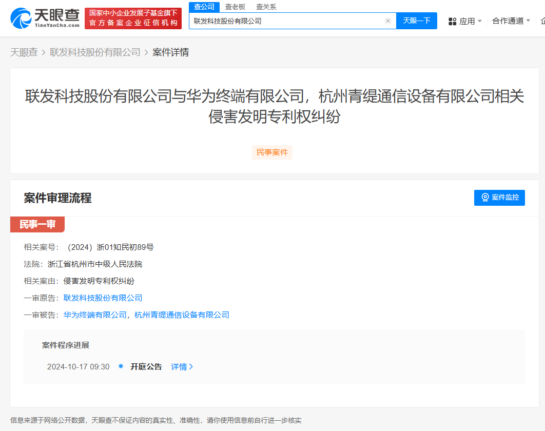Click the blue dot beside 开庭公告
Screen dimensions: 545x431
click(121, 366)
